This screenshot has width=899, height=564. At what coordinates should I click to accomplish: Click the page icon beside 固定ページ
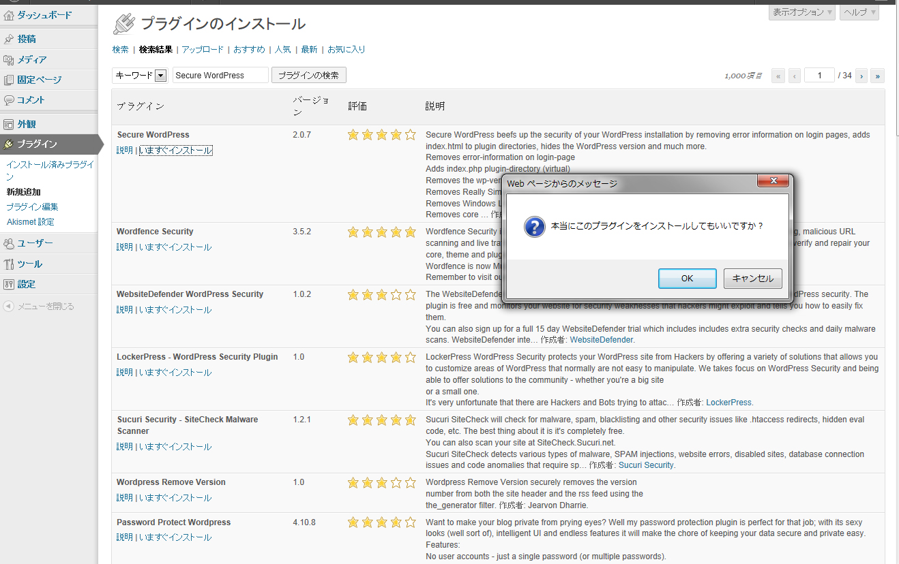[9, 80]
